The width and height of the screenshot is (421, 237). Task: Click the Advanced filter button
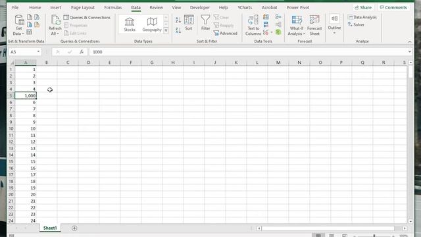click(x=226, y=34)
